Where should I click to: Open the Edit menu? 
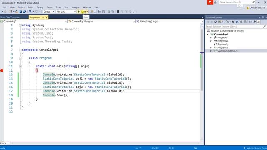click(x=5, y=7)
